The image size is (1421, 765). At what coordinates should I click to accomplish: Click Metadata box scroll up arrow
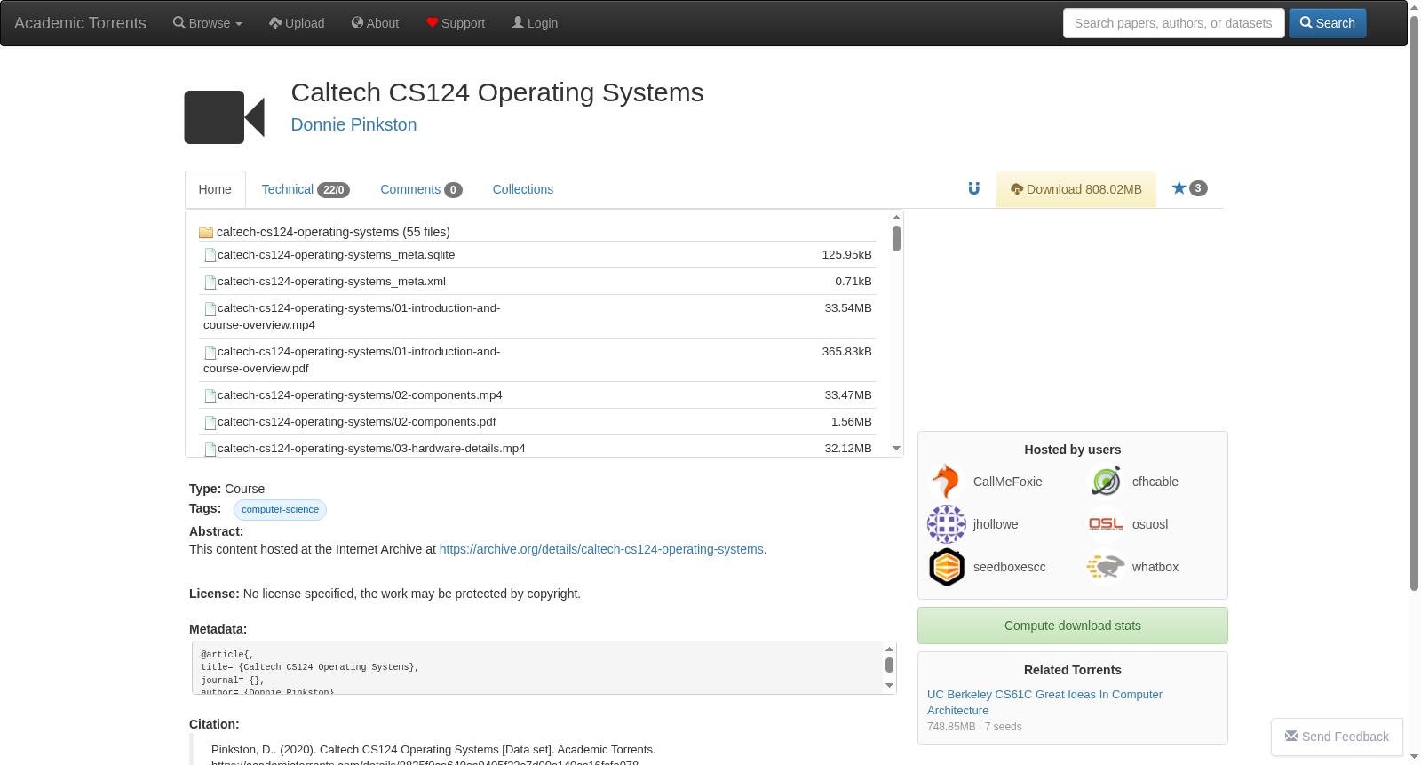click(x=889, y=649)
